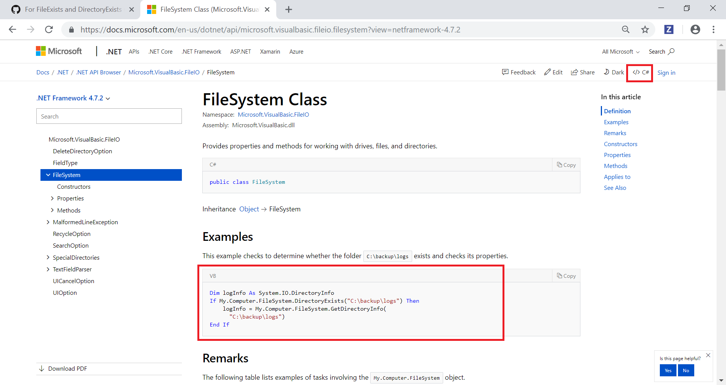The image size is (726, 385).
Task: Open the browser profile avatar
Action: 695,29
